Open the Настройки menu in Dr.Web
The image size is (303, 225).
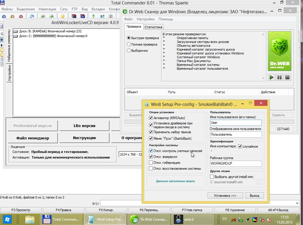click(x=145, y=19)
